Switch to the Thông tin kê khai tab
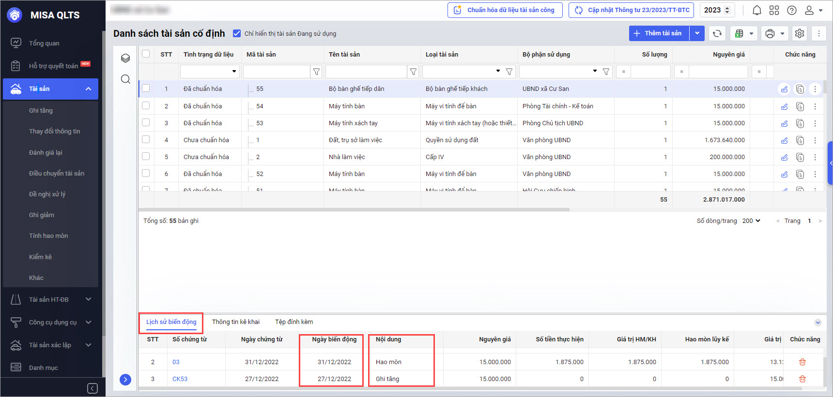 [236, 322]
